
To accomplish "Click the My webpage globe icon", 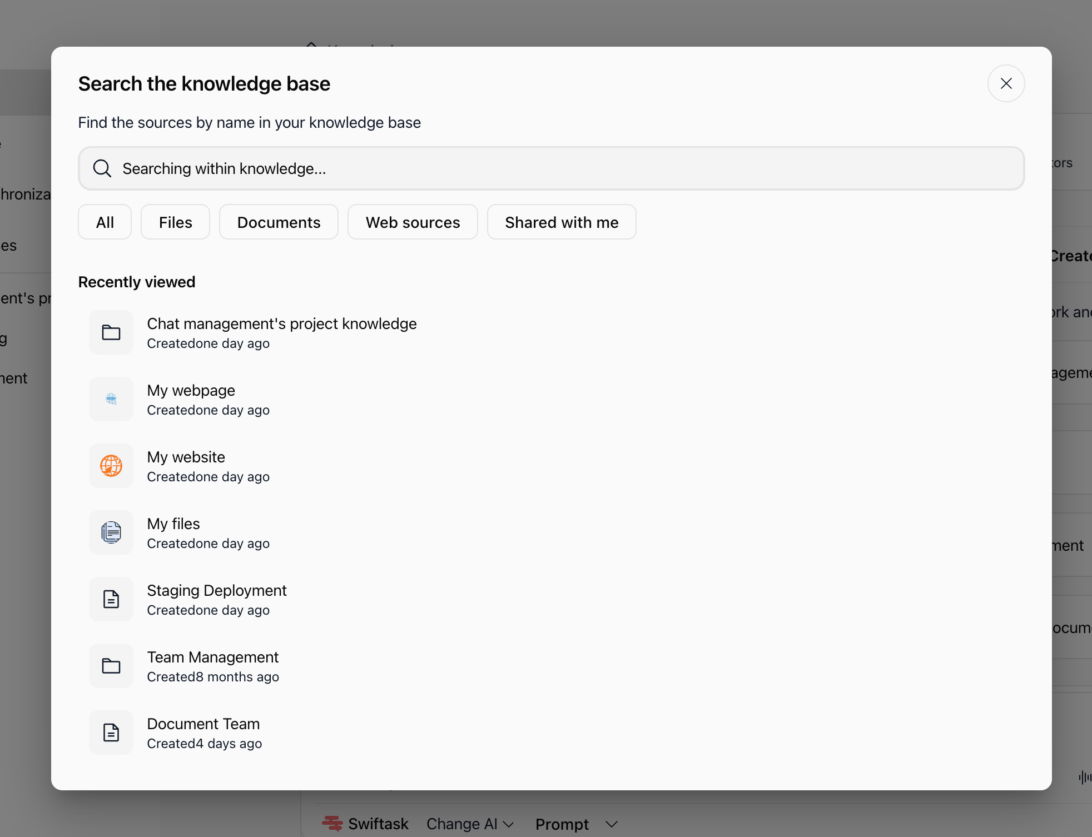I will click(x=111, y=399).
